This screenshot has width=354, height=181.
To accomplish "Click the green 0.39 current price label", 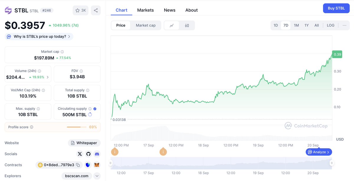I will tap(337, 54).
